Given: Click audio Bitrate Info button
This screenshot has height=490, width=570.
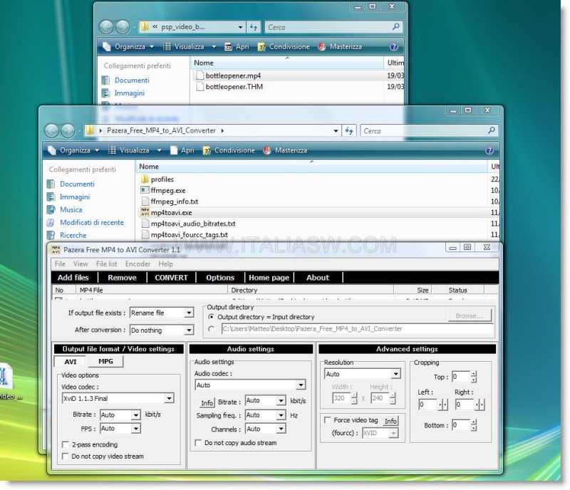Looking at the screenshot, I should coord(207,402).
